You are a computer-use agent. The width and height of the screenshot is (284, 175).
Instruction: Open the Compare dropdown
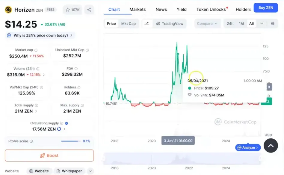tap(207, 23)
